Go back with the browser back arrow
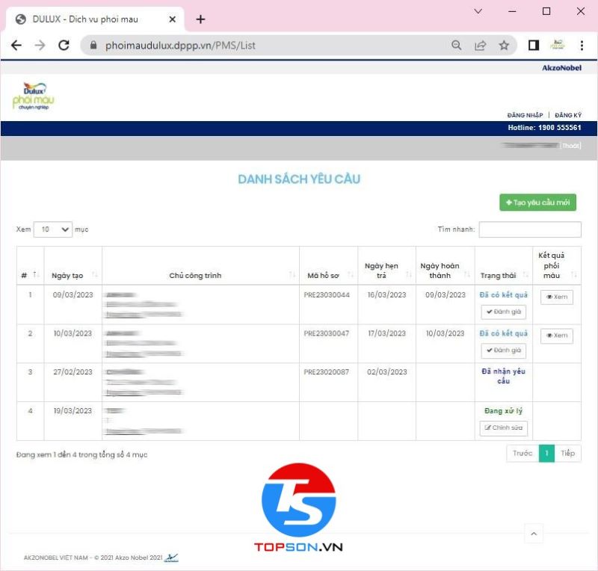The image size is (598, 571). pos(16,46)
